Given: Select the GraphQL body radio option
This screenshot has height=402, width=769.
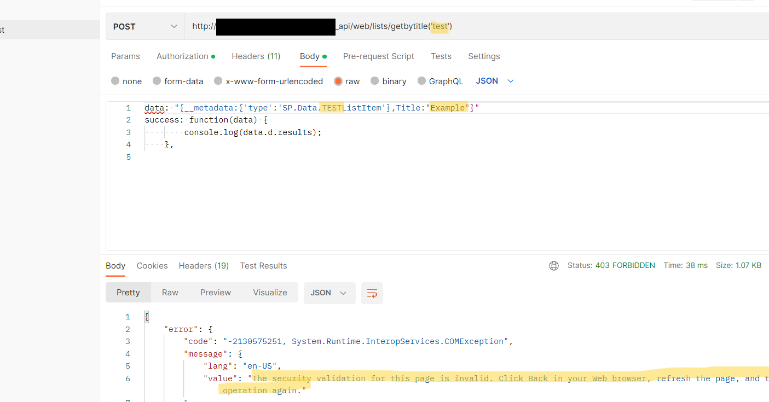Looking at the screenshot, I should coord(421,81).
